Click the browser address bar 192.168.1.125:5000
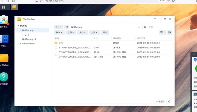Screen dimensions: 197x112 click(54, 1)
